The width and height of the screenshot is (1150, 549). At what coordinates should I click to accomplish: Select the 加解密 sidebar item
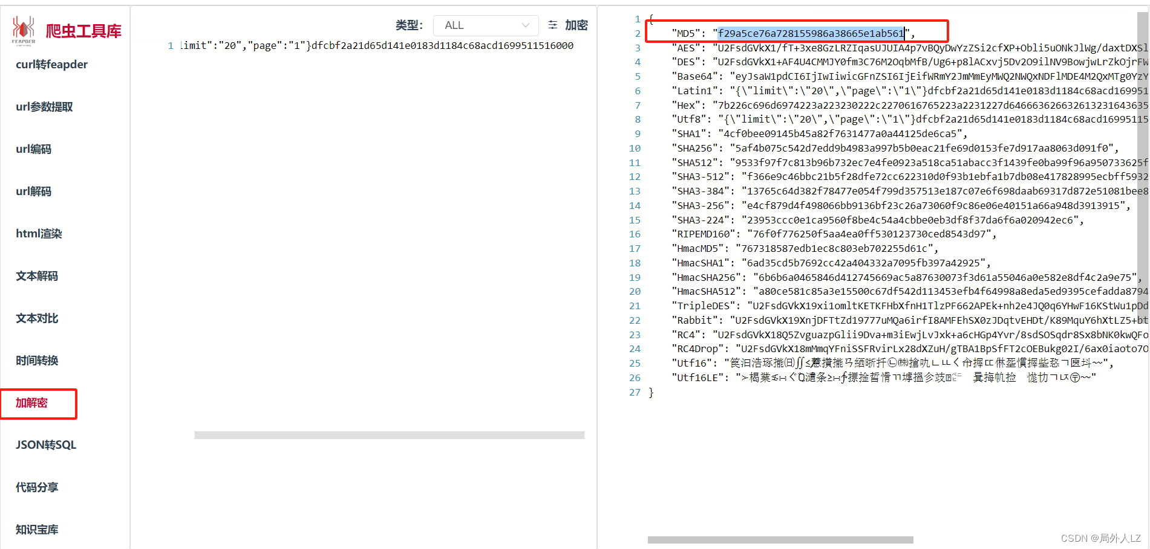pyautogui.click(x=31, y=403)
